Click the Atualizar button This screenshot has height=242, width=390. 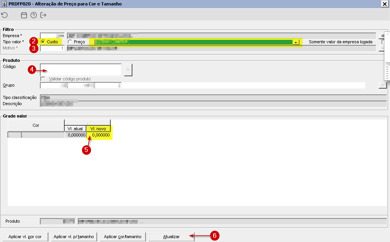click(x=171, y=237)
